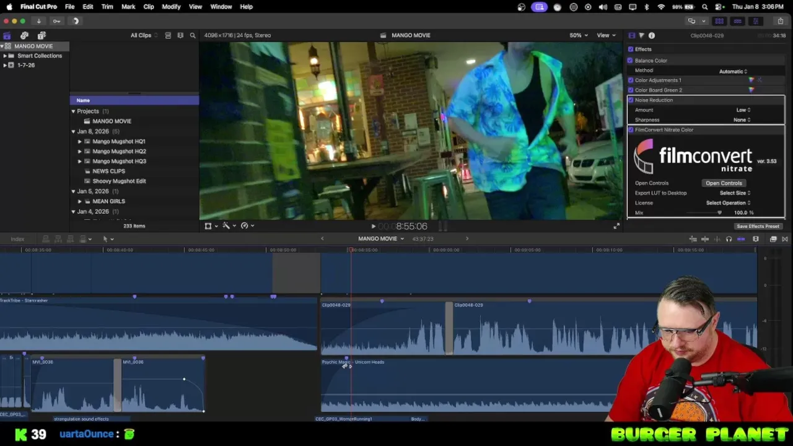793x446 pixels.
Task: Show or hide the Browser panel button
Action: point(719,21)
